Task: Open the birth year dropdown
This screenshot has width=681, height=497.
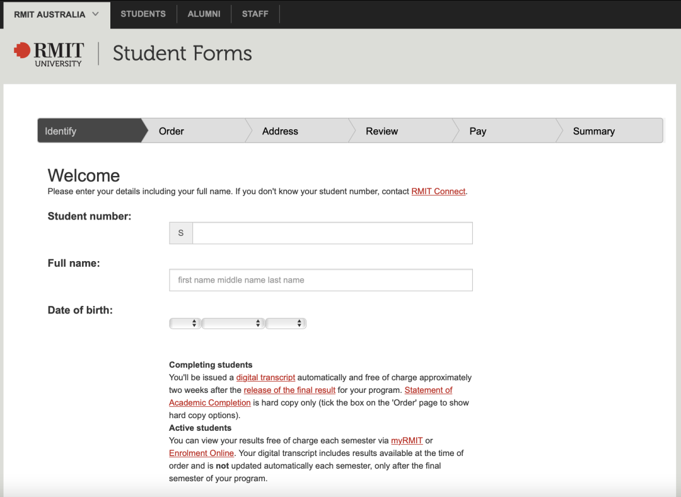Action: click(x=286, y=323)
